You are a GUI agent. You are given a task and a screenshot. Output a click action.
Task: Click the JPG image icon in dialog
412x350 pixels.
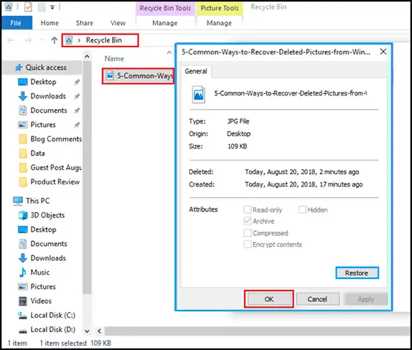198,95
